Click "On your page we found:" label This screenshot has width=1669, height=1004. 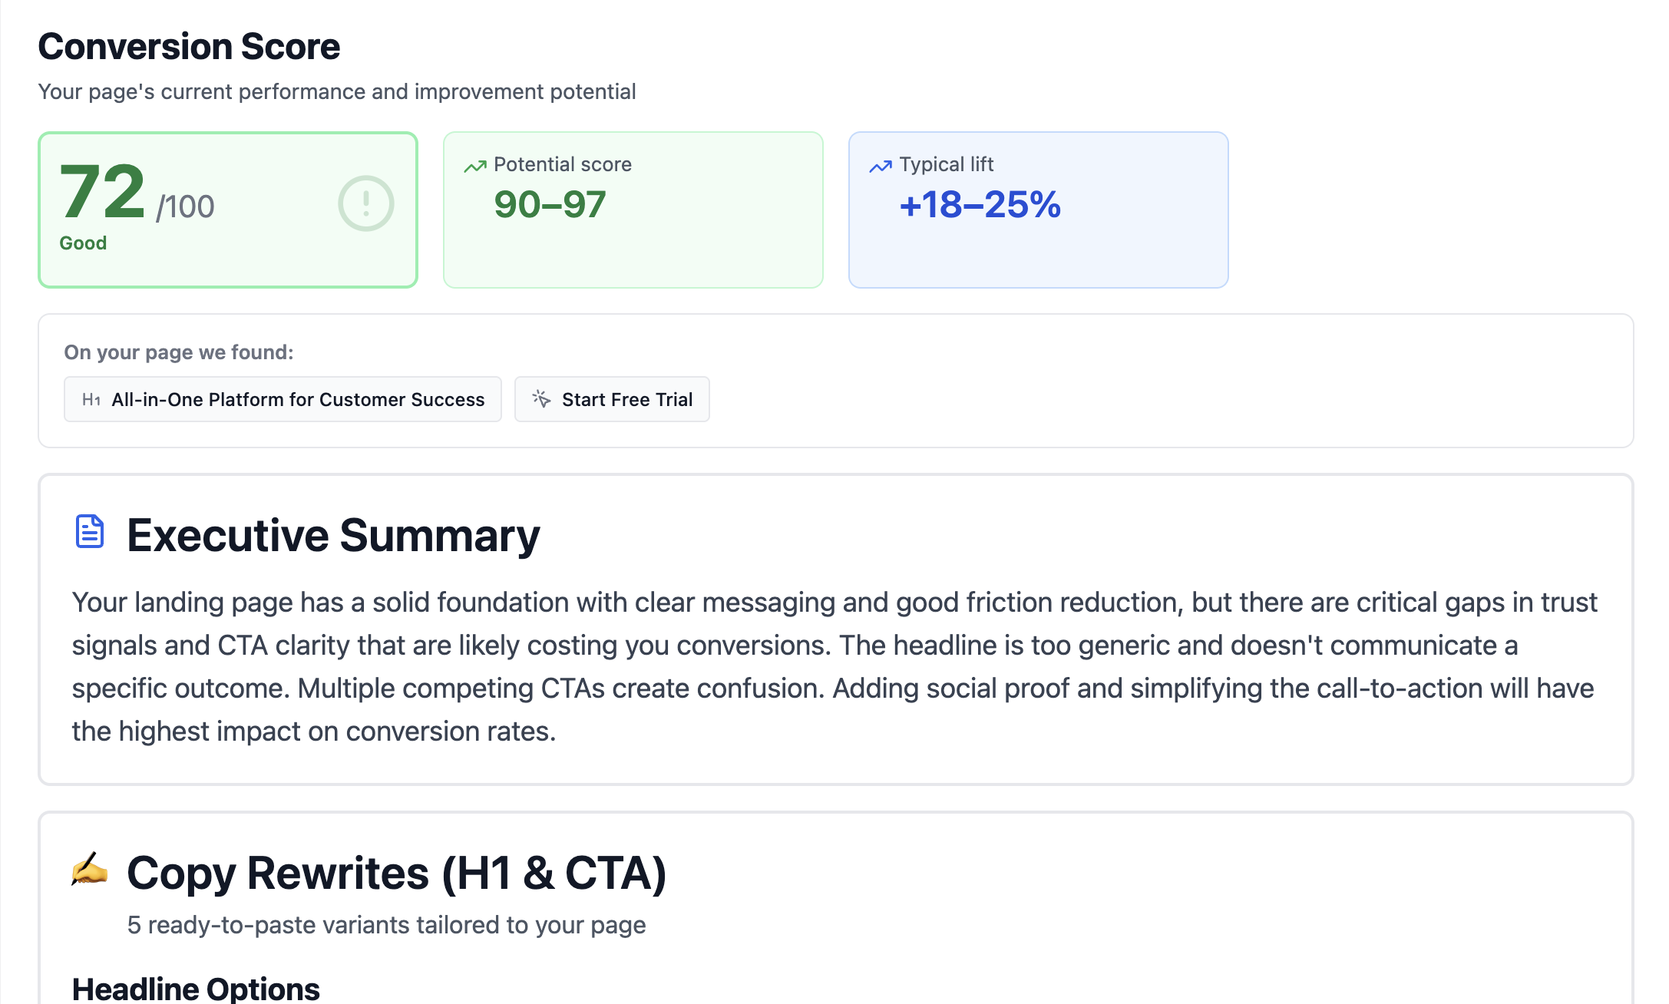pyautogui.click(x=179, y=352)
